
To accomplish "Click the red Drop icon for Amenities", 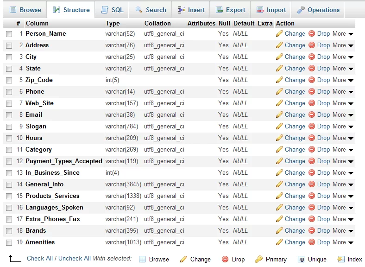I will tap(312, 242).
